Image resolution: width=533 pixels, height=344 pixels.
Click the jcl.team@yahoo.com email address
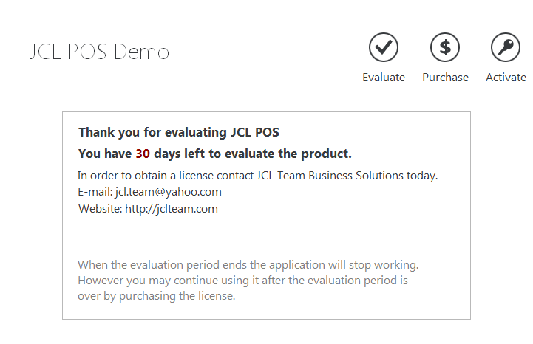pos(169,192)
